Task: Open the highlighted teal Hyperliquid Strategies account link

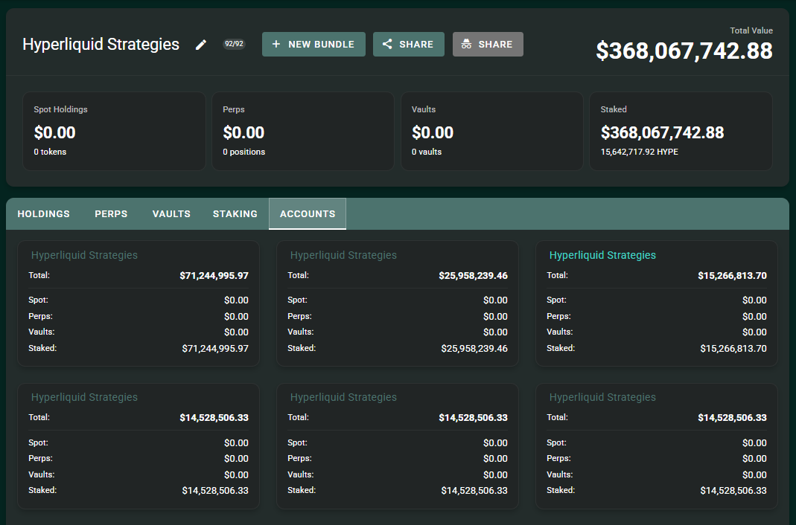Action: [602, 255]
